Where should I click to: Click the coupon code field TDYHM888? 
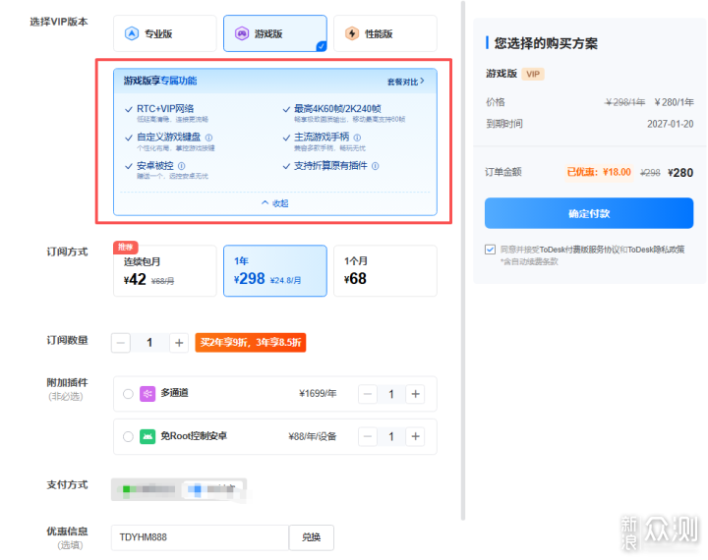coord(200,537)
